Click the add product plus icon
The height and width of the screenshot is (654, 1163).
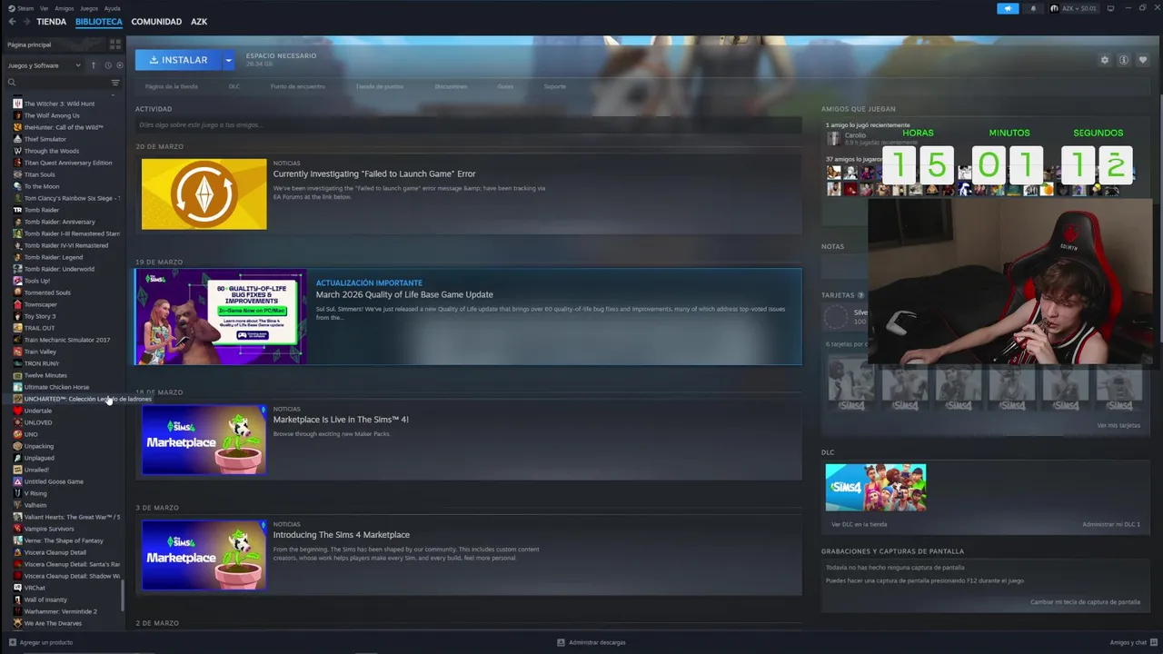pos(13,642)
